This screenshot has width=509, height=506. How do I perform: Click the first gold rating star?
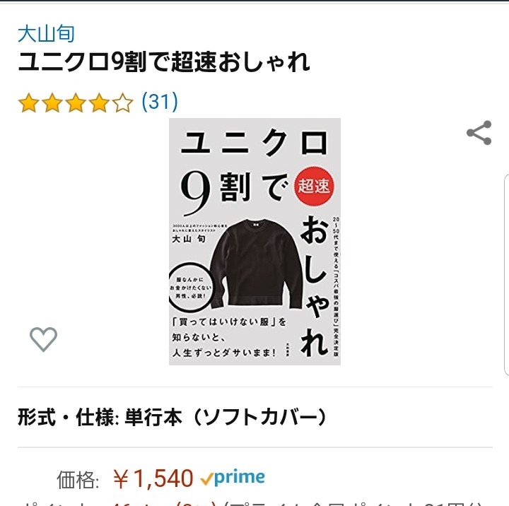(x=29, y=103)
